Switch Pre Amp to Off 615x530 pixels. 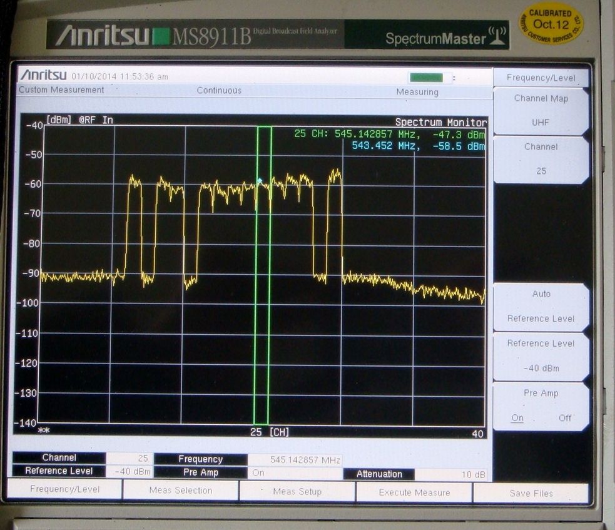click(x=565, y=418)
